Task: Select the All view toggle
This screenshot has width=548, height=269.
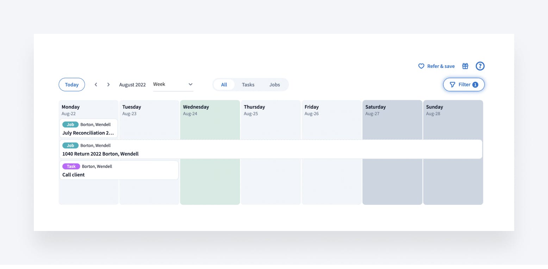Action: pyautogui.click(x=224, y=85)
